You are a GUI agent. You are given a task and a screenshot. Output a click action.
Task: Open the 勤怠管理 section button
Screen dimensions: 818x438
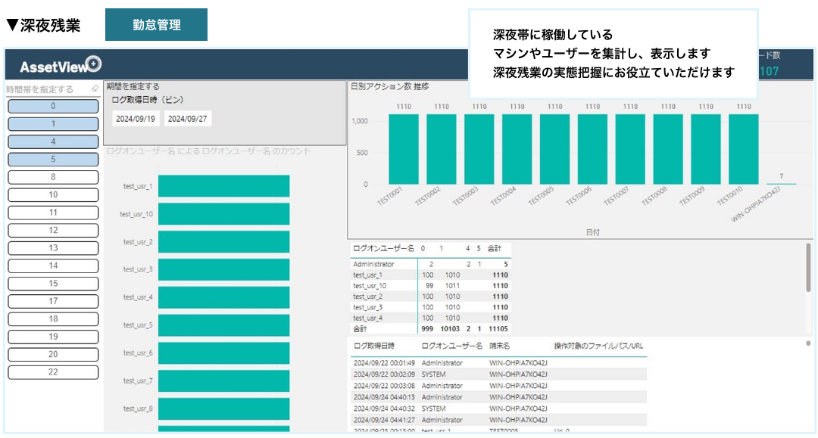point(157,24)
